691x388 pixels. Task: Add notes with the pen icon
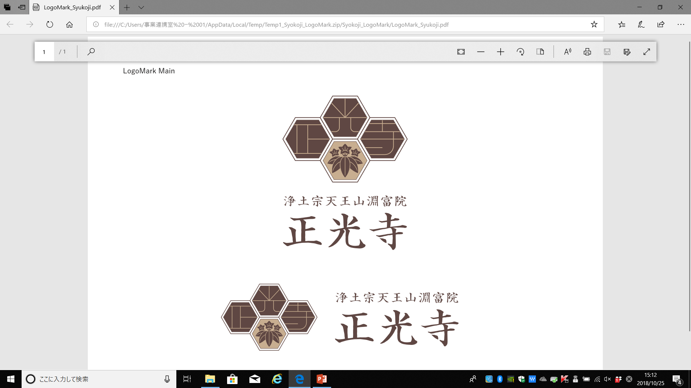pos(641,24)
